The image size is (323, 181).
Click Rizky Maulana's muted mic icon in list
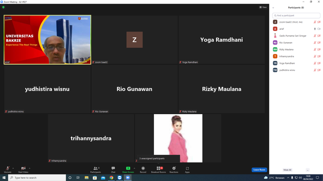pyautogui.click(x=315, y=49)
